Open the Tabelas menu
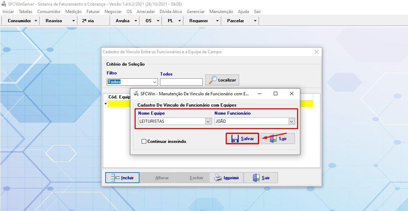This screenshot has height=211, width=408. tap(25, 12)
